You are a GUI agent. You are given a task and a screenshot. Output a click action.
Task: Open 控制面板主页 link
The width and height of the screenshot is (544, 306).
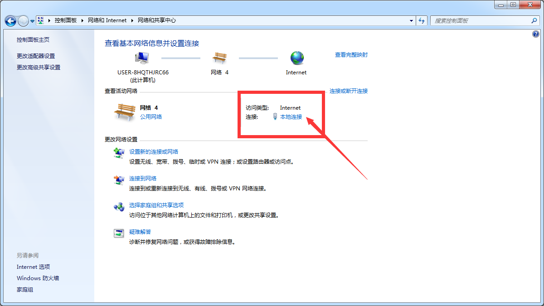[x=33, y=40]
